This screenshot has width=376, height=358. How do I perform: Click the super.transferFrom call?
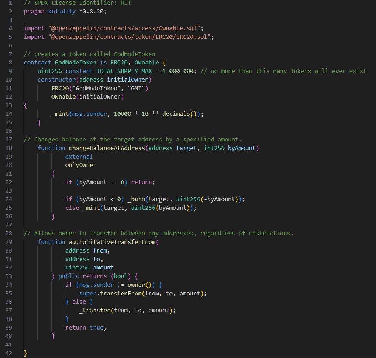tap(110, 293)
